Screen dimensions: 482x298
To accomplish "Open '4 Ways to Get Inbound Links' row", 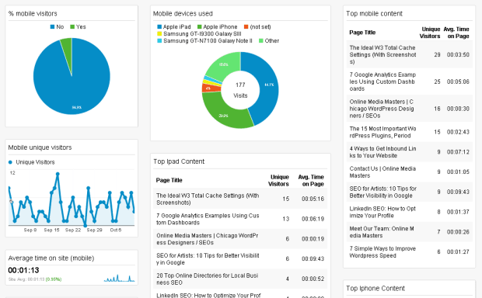I will [x=410, y=152].
